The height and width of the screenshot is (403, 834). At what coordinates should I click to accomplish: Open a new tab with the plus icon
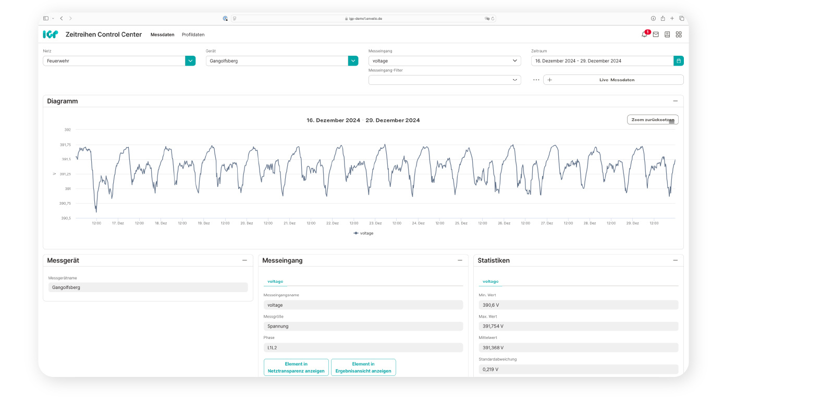click(x=672, y=18)
